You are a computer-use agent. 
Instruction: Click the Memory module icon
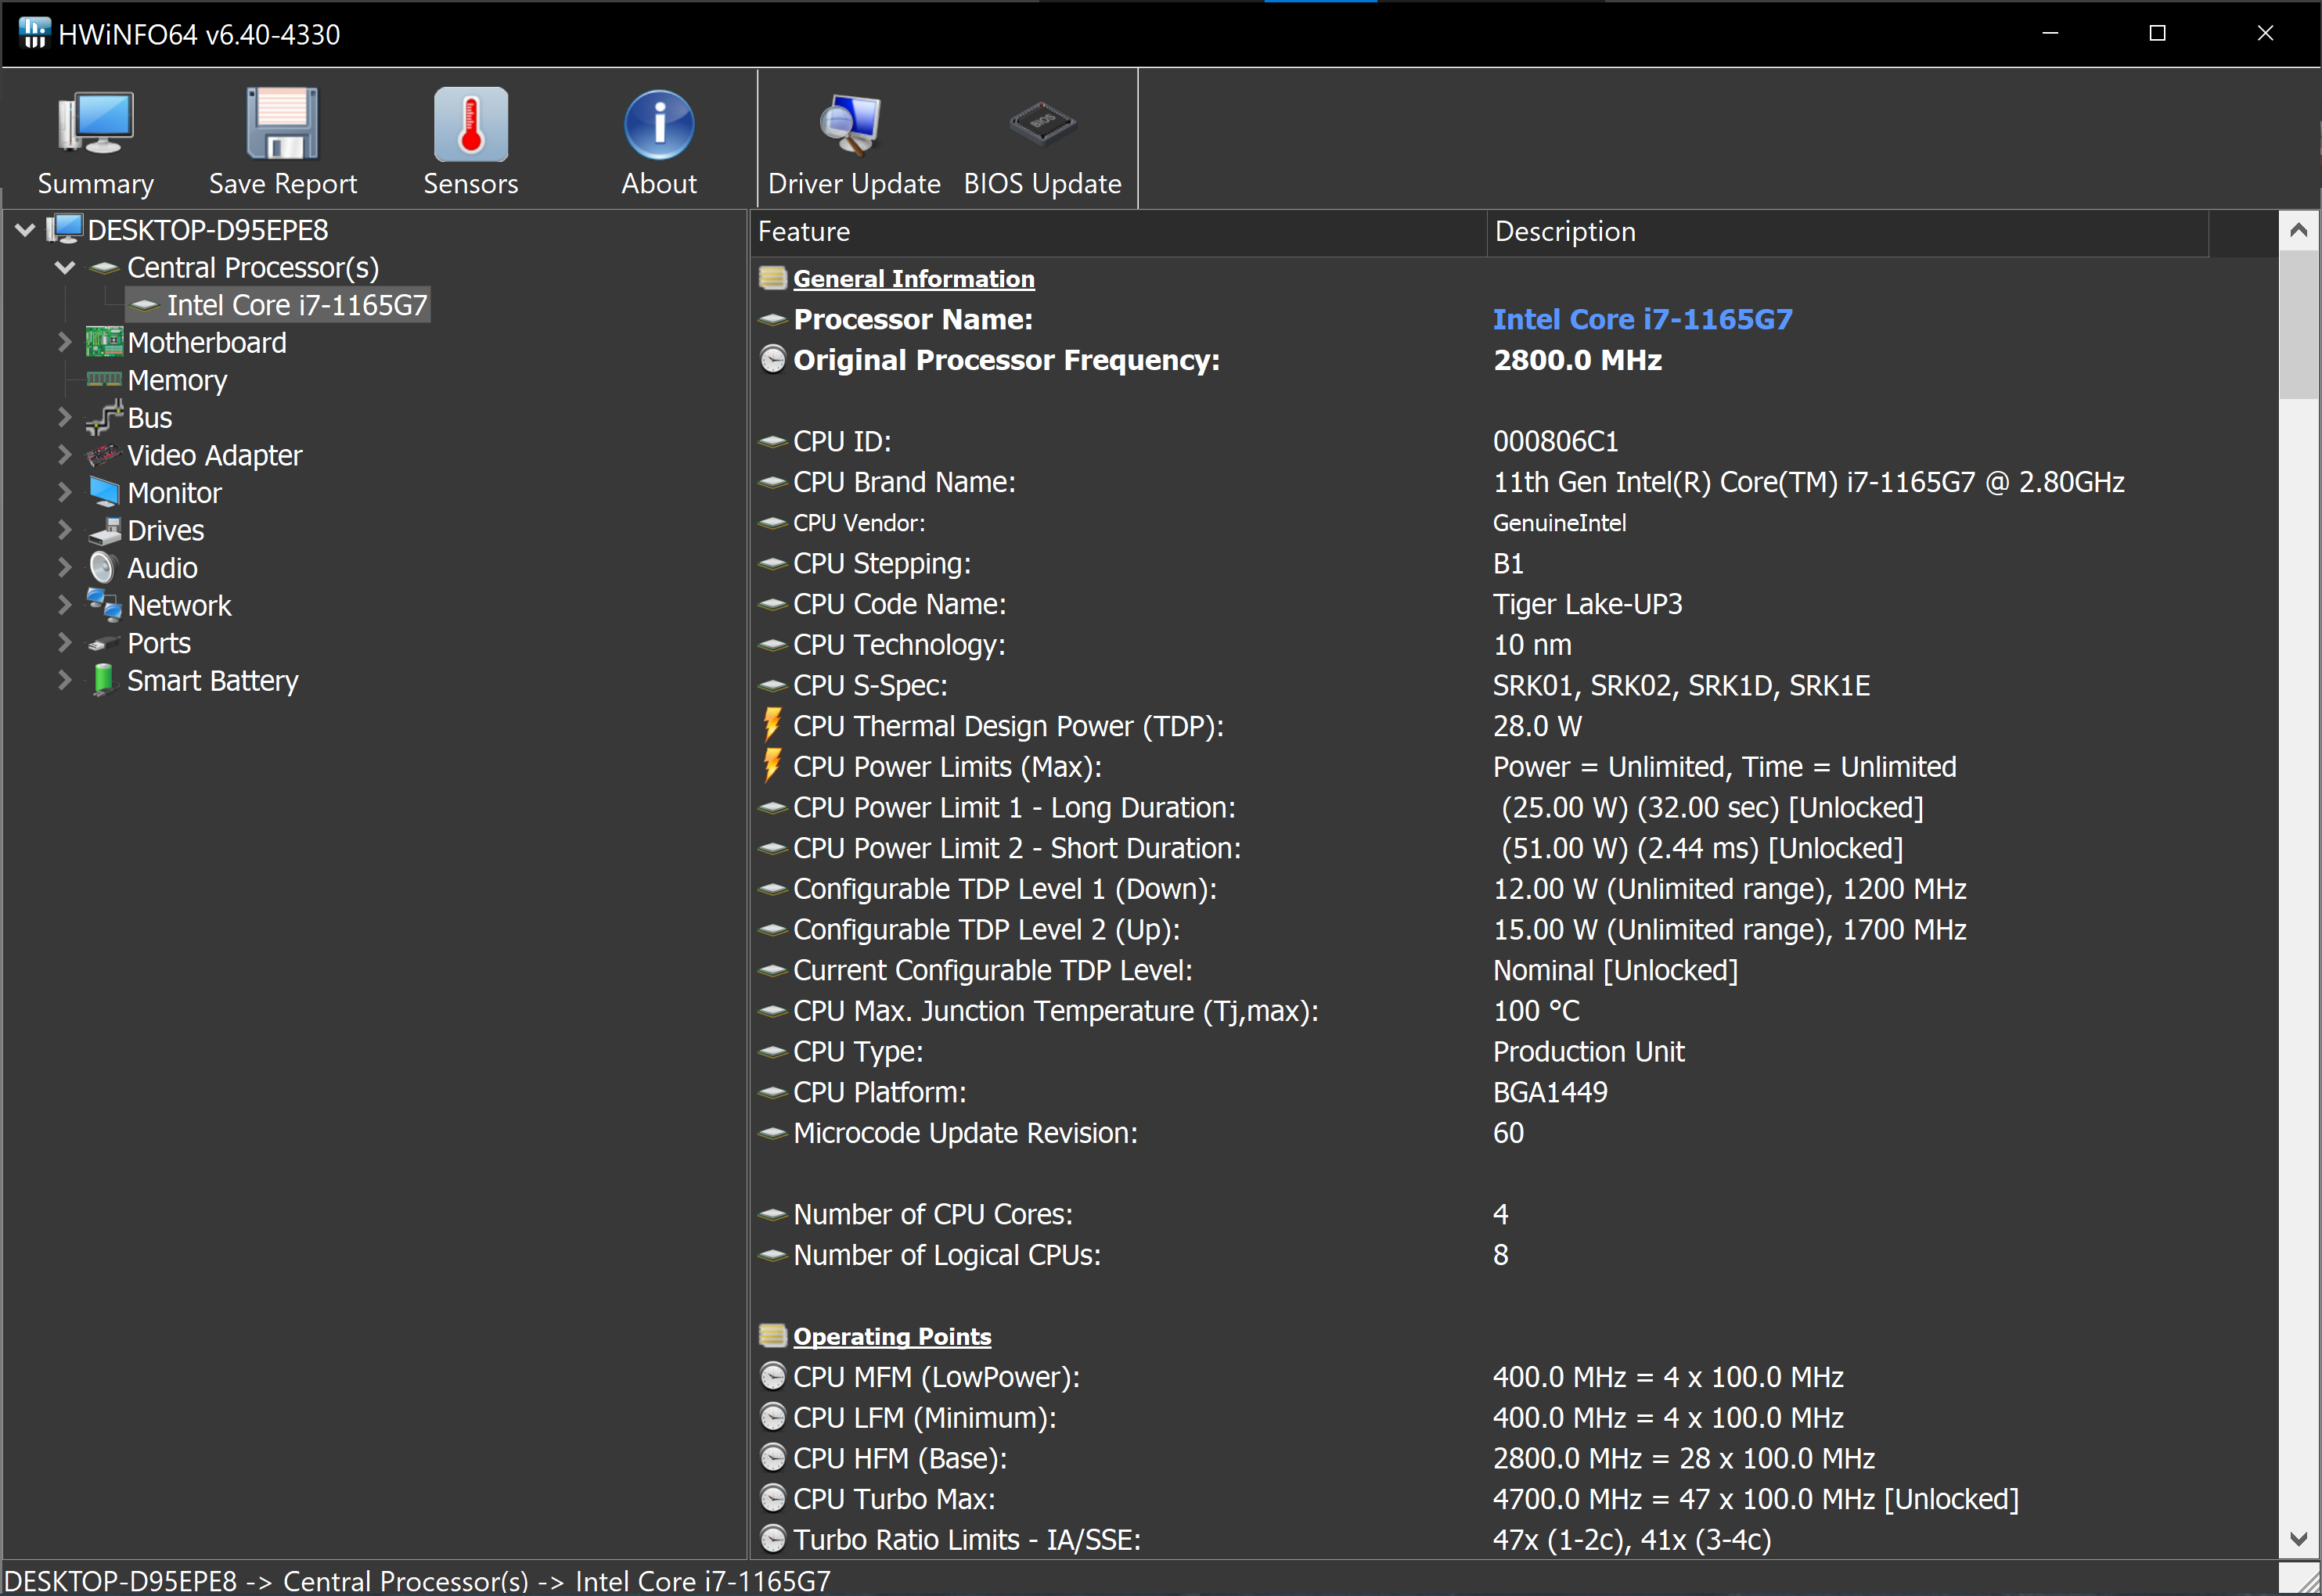coord(104,380)
